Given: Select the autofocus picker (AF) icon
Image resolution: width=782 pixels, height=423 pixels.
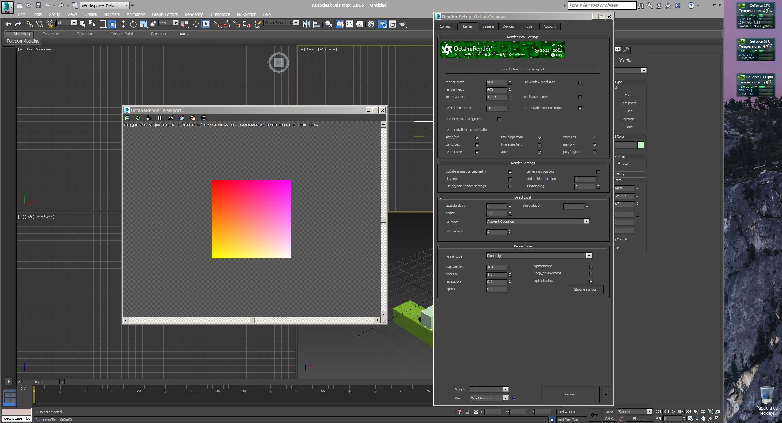Looking at the screenshot, I should click(171, 118).
